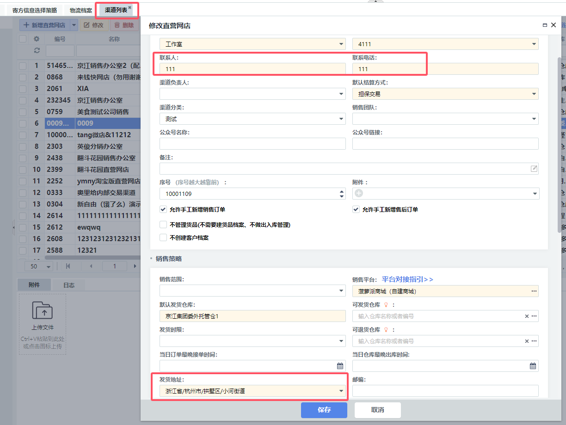566x425 pixels.
Task: Click ellipsis button in 销售平台 field
Action: point(534,291)
